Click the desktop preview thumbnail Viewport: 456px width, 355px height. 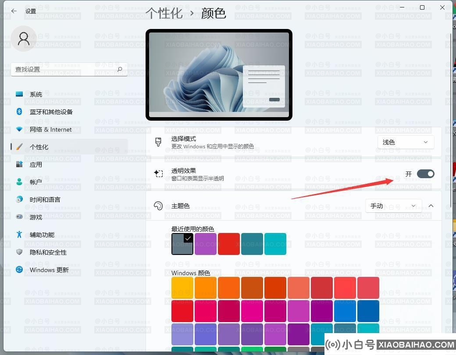pos(219,75)
